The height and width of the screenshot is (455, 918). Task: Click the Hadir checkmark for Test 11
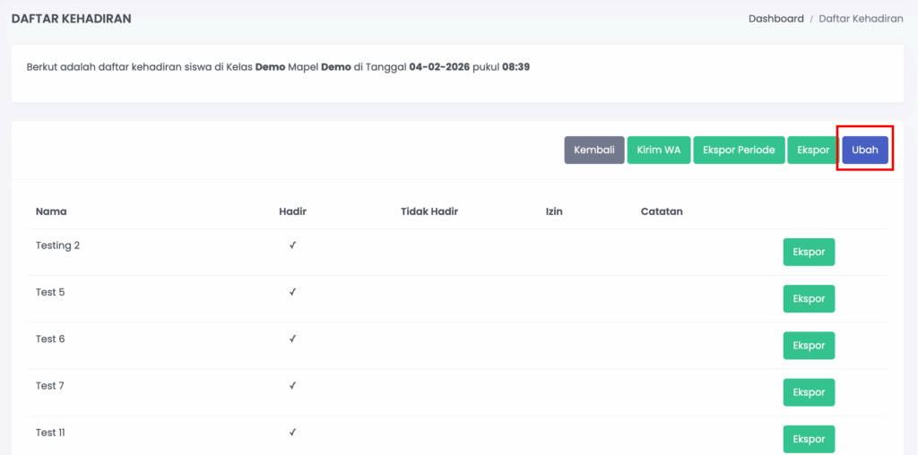coord(292,433)
